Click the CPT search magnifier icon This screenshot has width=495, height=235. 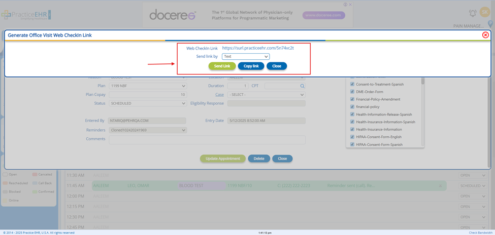coord(302,86)
